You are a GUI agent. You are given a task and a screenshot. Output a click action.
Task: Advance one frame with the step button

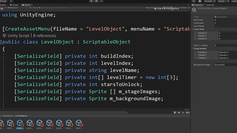click(101, 1)
